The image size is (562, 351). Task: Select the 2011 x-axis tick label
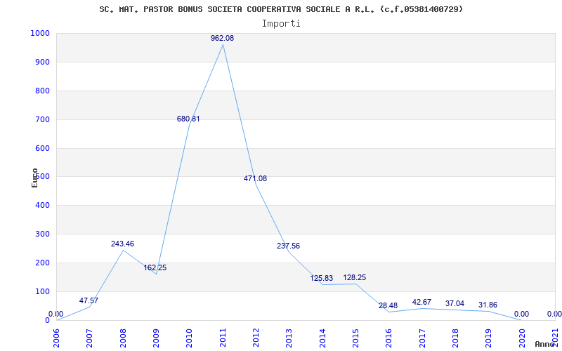click(x=223, y=338)
